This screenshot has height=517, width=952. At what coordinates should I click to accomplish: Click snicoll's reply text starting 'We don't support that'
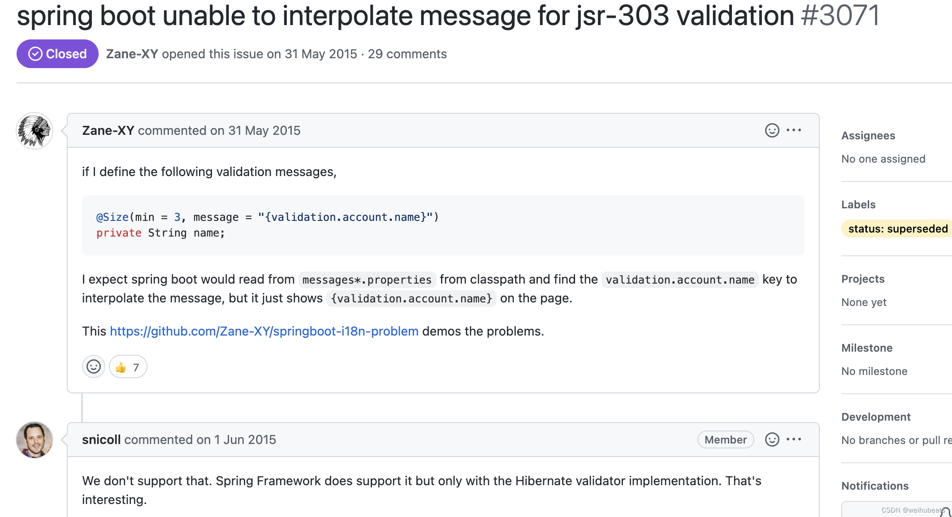pyautogui.click(x=421, y=491)
